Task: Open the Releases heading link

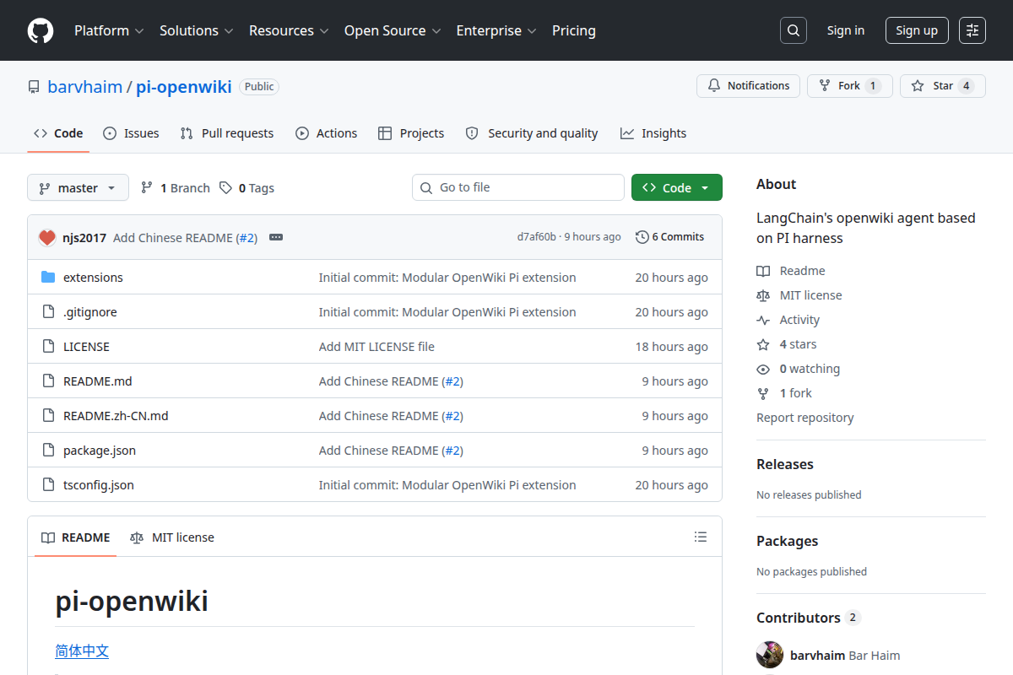Action: [785, 464]
